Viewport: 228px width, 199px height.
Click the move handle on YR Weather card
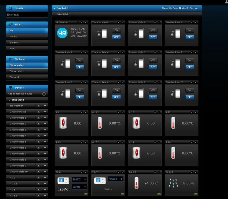(x=78, y=23)
